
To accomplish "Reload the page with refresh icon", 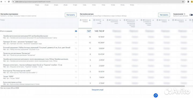I will 9,2.
